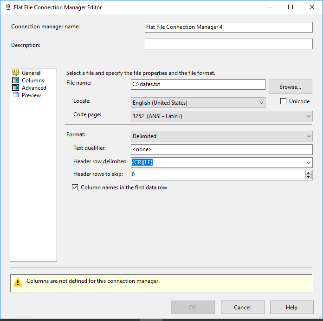
Task: Uncheck Column names in the first data row
Action: pyautogui.click(x=75, y=187)
